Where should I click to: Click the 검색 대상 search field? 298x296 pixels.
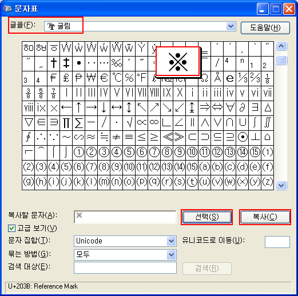pyautogui.click(x=125, y=267)
